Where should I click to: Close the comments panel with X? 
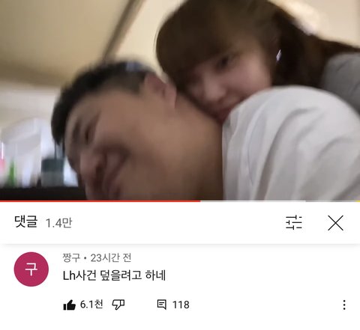point(335,223)
